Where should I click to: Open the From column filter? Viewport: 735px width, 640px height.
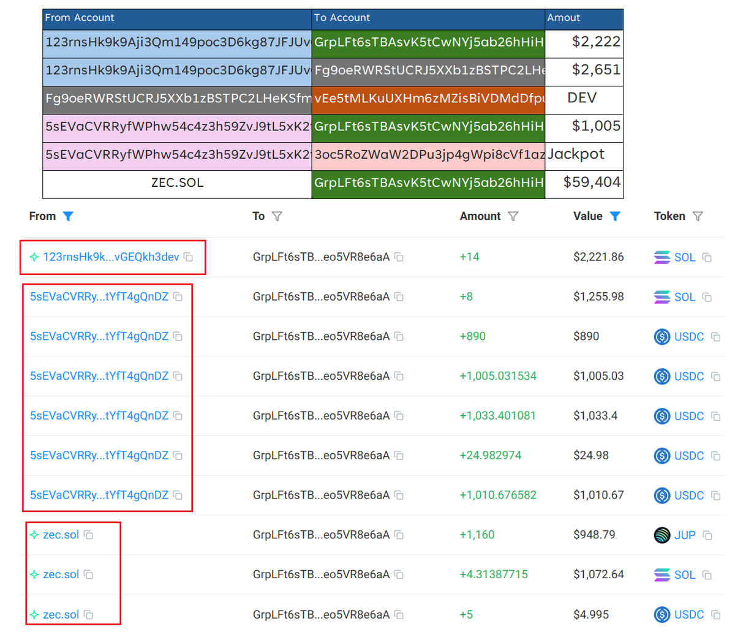click(69, 216)
